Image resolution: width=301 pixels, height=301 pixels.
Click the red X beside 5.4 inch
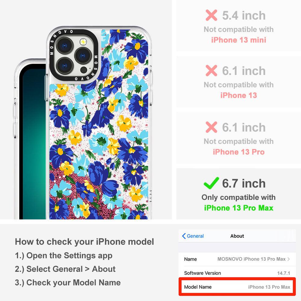coord(211,15)
